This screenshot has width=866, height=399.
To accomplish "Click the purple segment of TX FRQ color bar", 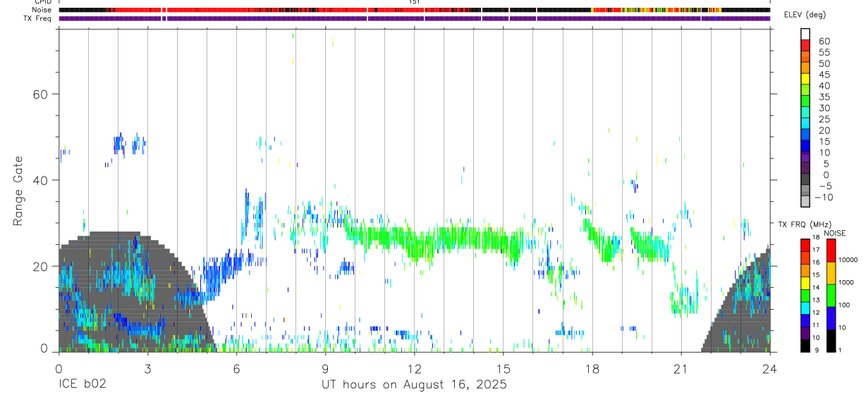I will tap(805, 332).
